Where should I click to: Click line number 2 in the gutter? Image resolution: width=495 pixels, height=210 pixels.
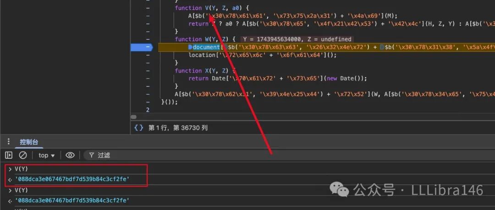[x=148, y=110]
